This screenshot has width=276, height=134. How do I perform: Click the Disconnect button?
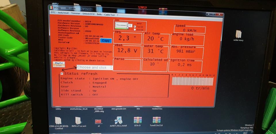pos(121,25)
